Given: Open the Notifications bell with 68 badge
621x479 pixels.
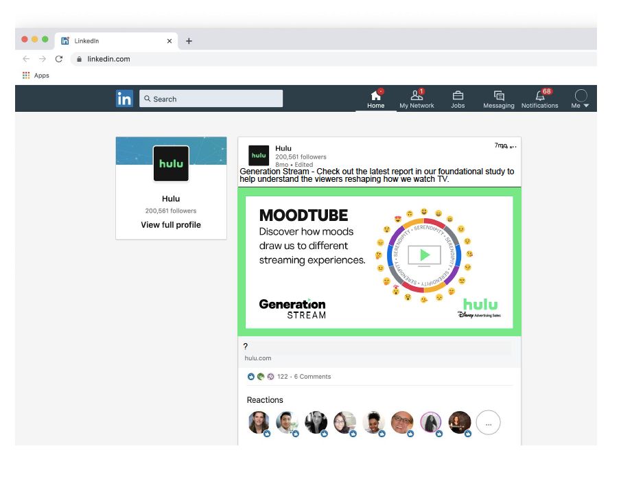Looking at the screenshot, I should pos(540,95).
